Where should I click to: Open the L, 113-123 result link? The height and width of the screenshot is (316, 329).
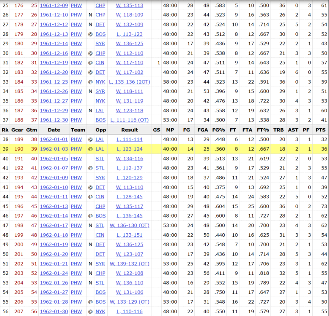pos(130,34)
